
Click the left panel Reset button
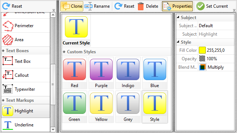12,6
